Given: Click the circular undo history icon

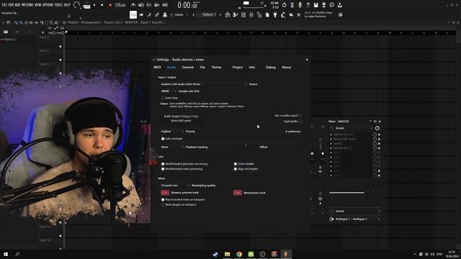Looking at the screenshot, I should (284, 5).
